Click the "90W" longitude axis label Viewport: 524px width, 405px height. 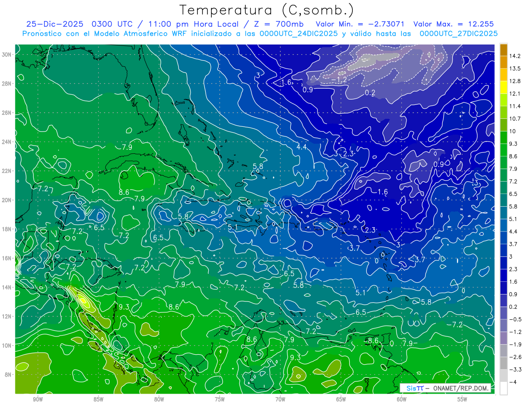tap(38, 399)
